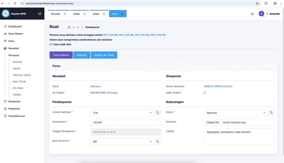The image size is (284, 163).
Task: Open the Status dropdown showing Approved
Action: point(236,113)
